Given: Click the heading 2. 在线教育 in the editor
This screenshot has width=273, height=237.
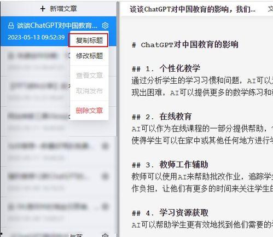Looking at the screenshot, I should 169,117.
